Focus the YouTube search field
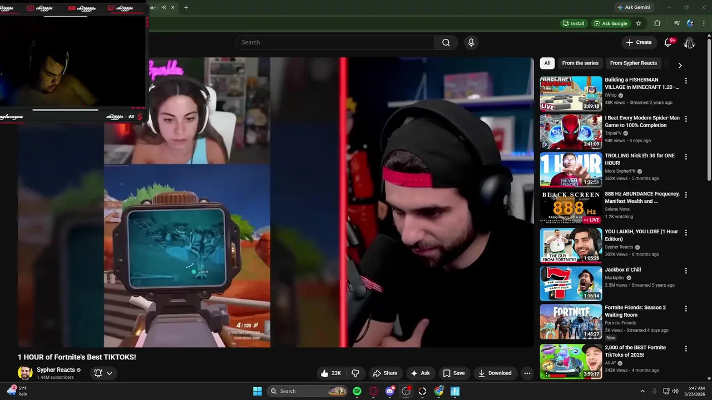 tap(335, 42)
